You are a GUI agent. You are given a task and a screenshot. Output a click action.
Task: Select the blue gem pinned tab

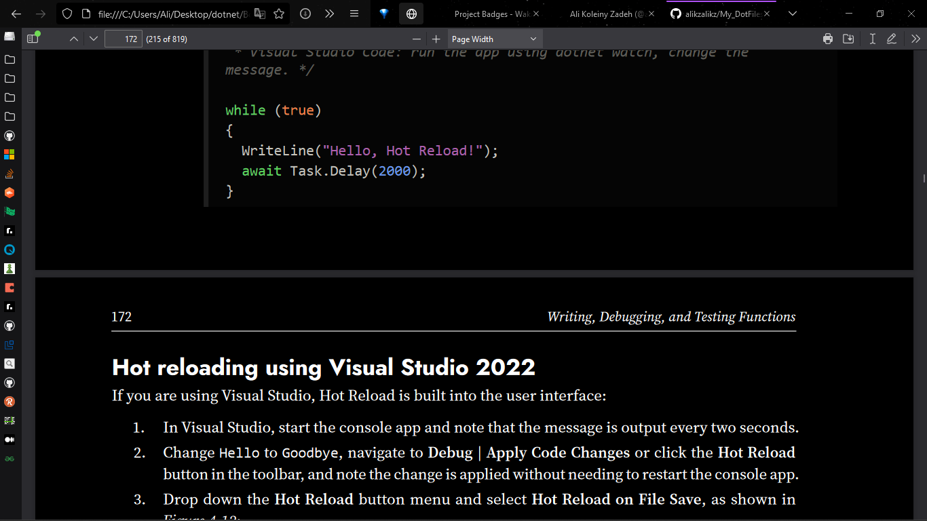pos(384,14)
